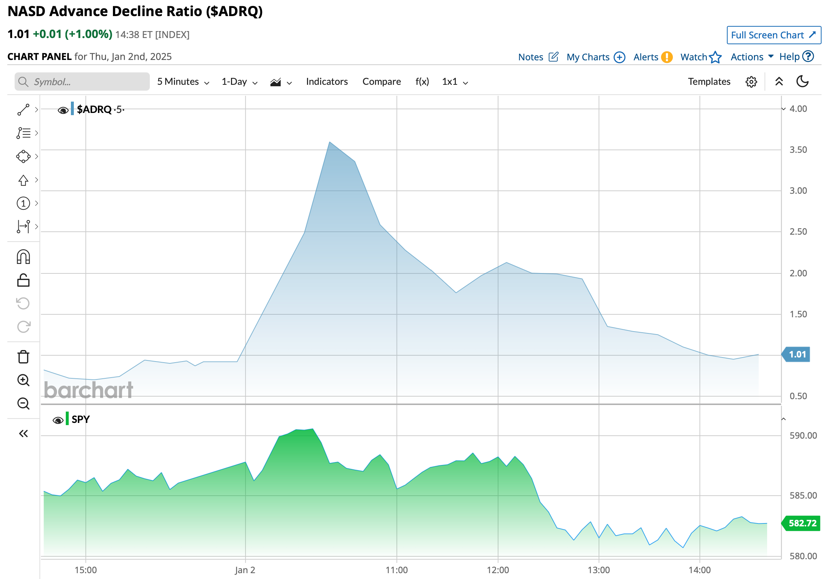Hide the $ADRQ plot via eye icon
This screenshot has width=823, height=579.
pyautogui.click(x=63, y=110)
